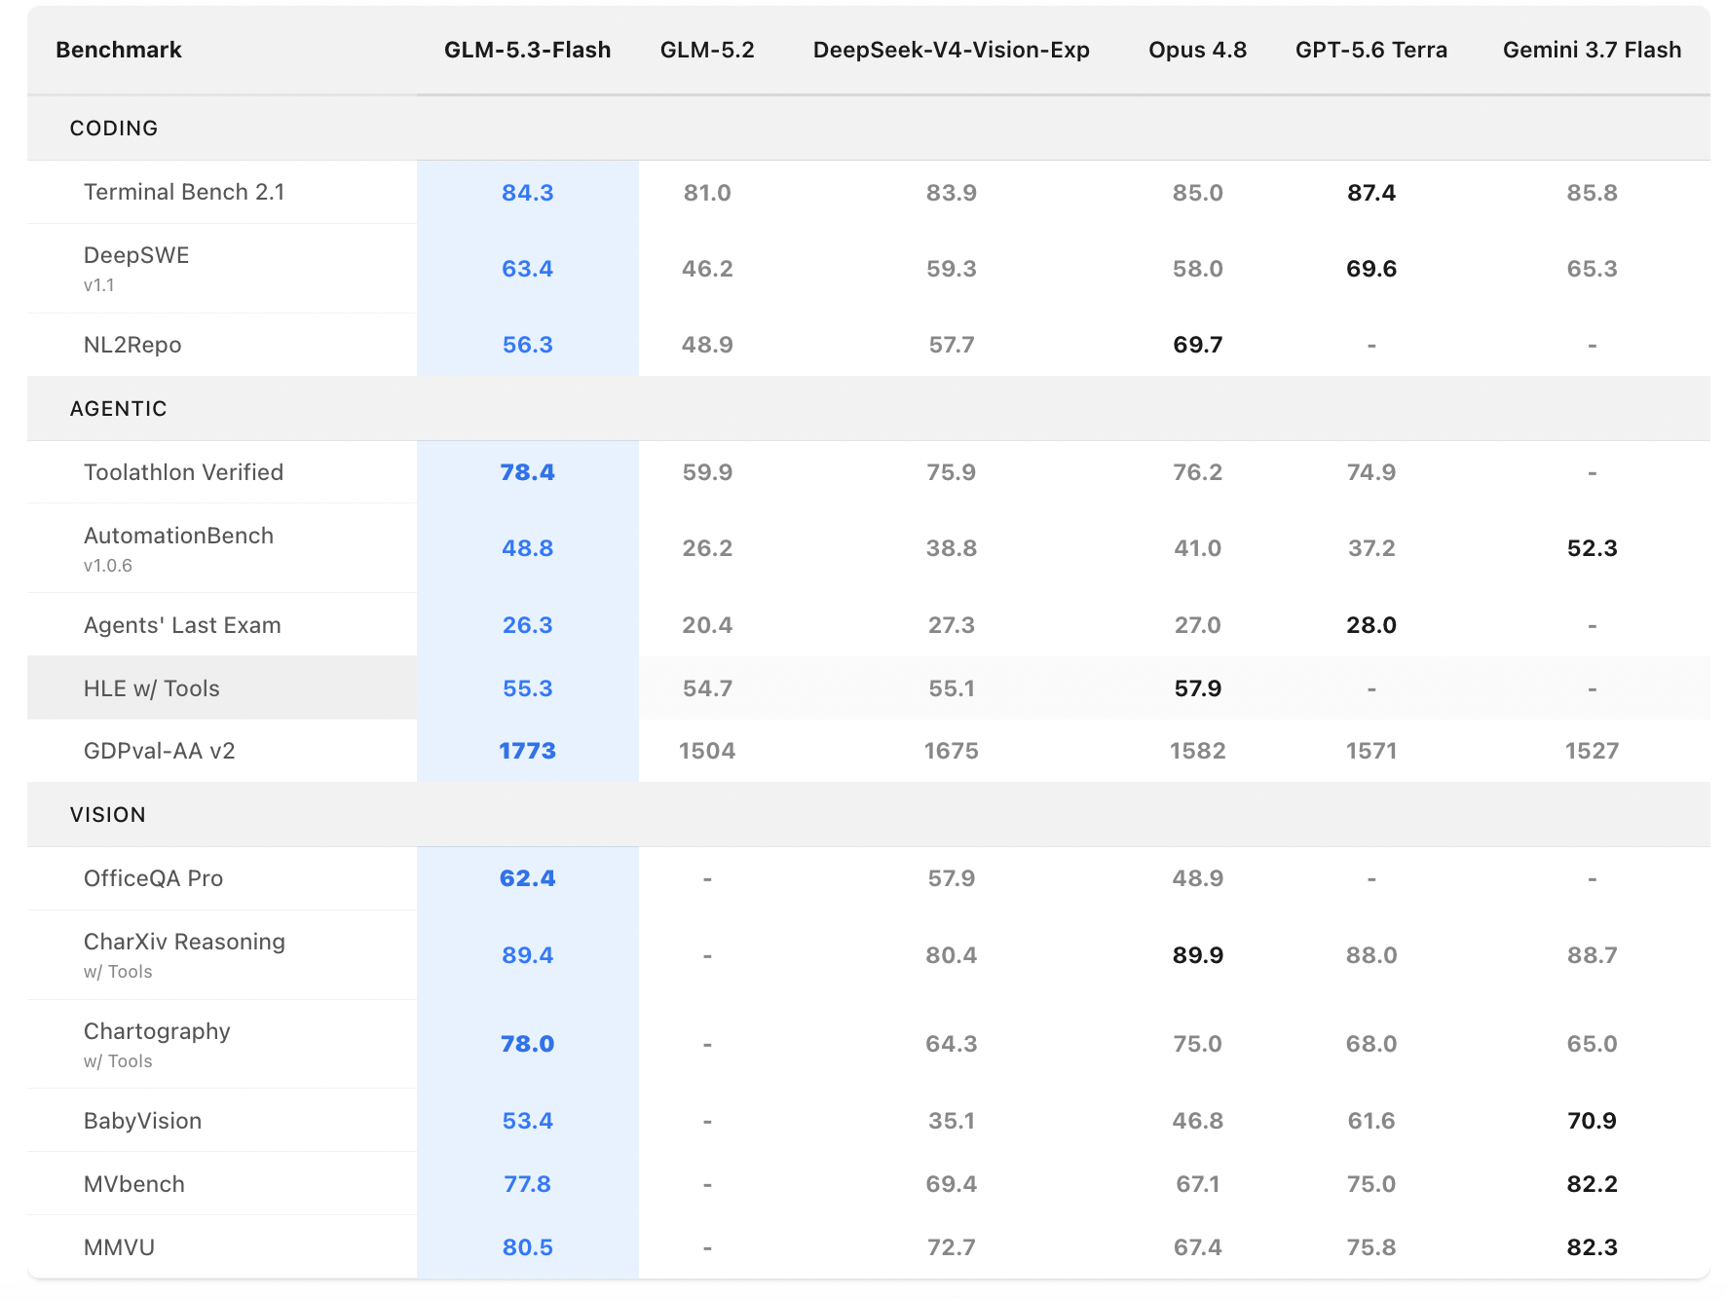Click the w/ Tools note under Chartography
1726x1299 pixels.
click(118, 1061)
